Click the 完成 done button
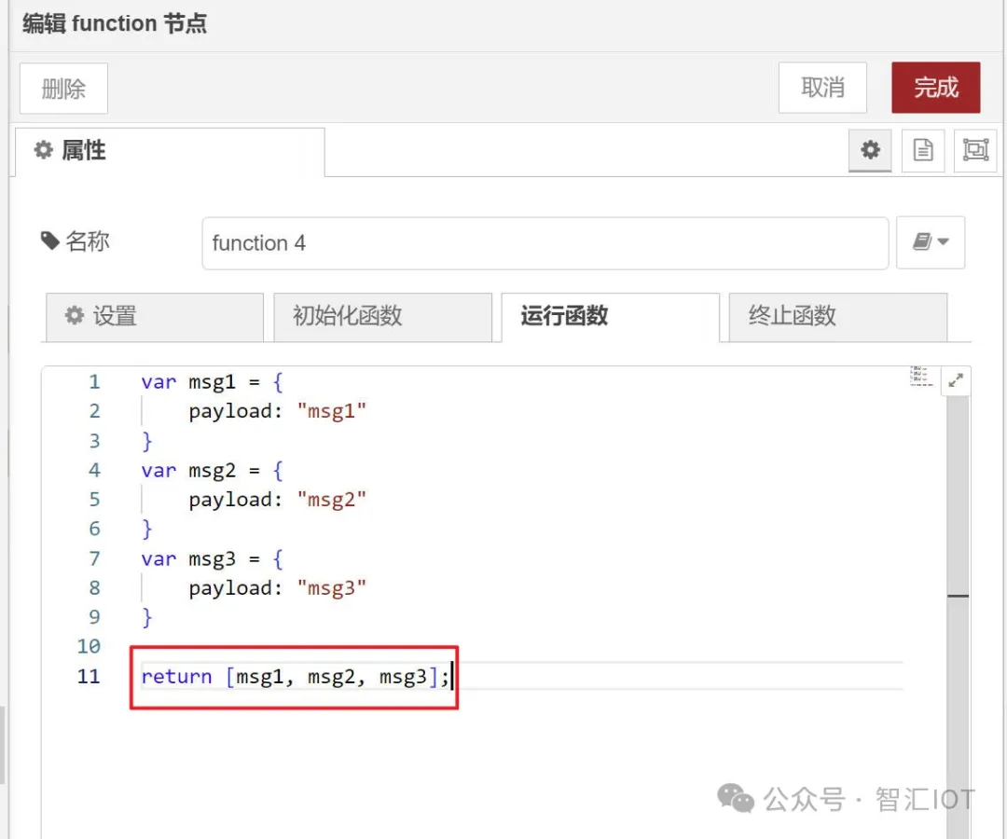 click(x=936, y=88)
